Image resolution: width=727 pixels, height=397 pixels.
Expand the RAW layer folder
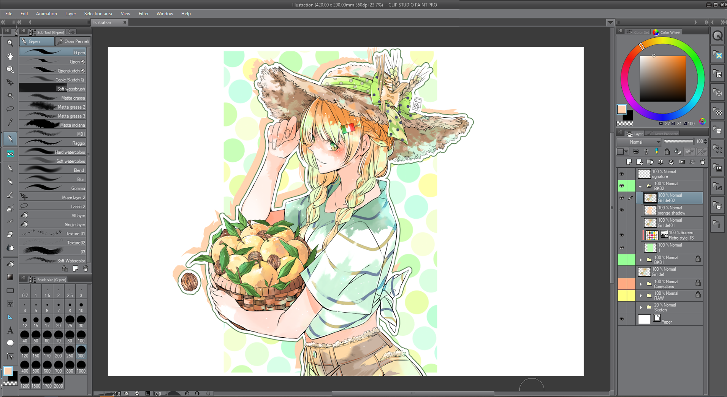click(641, 295)
